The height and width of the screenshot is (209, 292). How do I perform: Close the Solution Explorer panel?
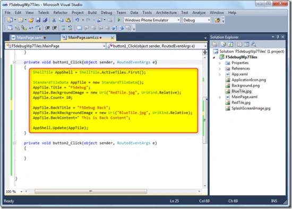pyautogui.click(x=282, y=37)
